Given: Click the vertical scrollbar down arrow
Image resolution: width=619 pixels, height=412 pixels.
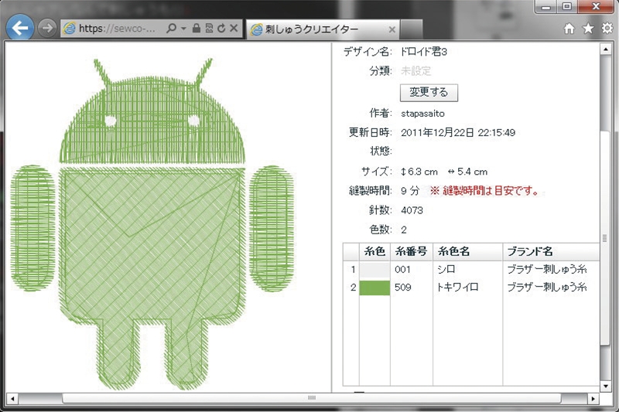Looking at the screenshot, I should click(x=606, y=386).
